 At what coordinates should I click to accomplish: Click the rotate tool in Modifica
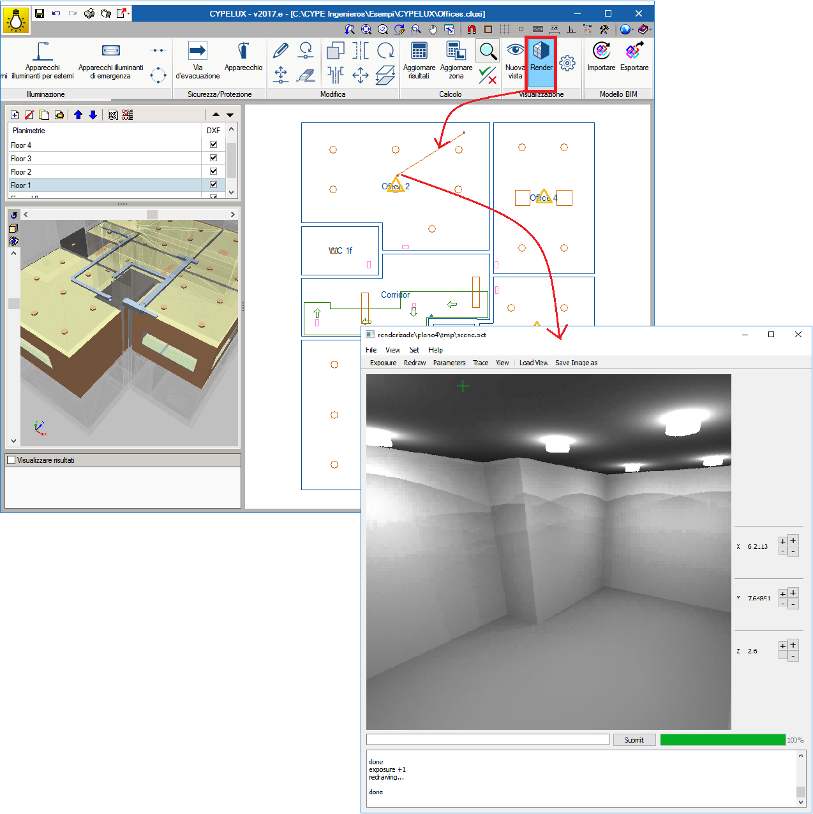(385, 50)
